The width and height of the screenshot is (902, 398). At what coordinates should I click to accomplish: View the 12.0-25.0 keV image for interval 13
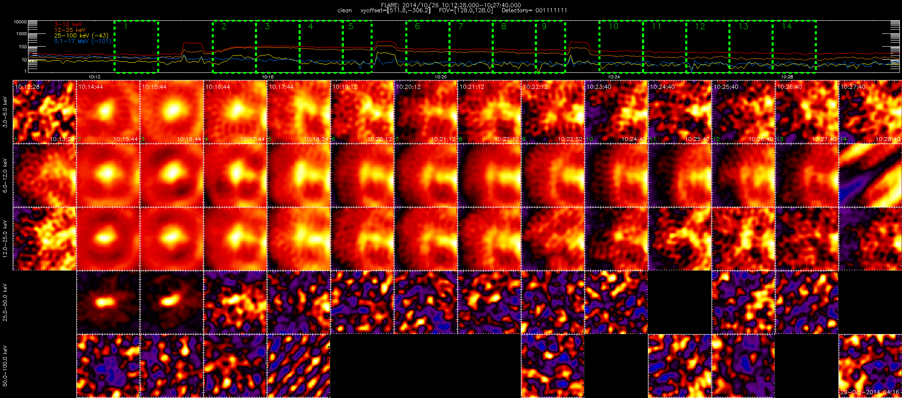click(x=807, y=239)
